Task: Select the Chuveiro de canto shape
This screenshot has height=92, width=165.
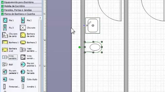Action: (10, 35)
